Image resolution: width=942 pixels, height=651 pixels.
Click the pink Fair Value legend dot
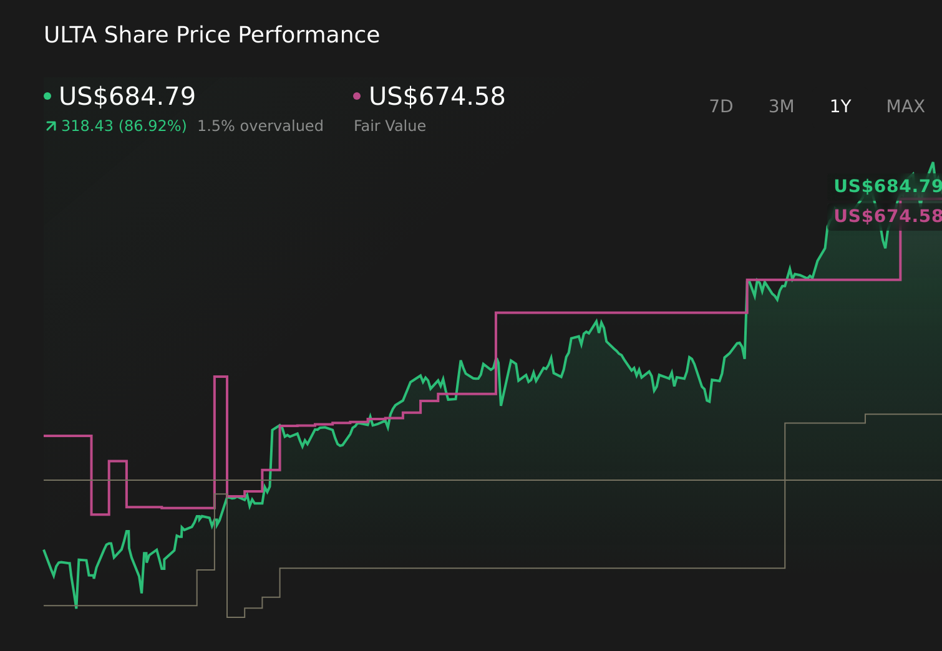[x=357, y=95]
